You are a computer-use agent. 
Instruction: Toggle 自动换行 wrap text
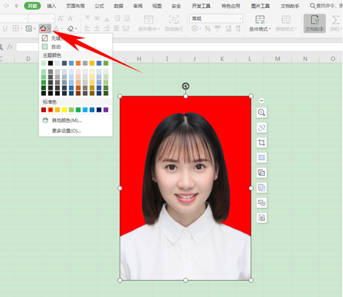click(x=174, y=23)
